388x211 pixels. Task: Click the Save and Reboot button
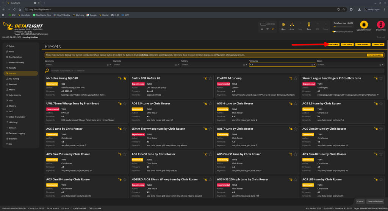[375, 202]
